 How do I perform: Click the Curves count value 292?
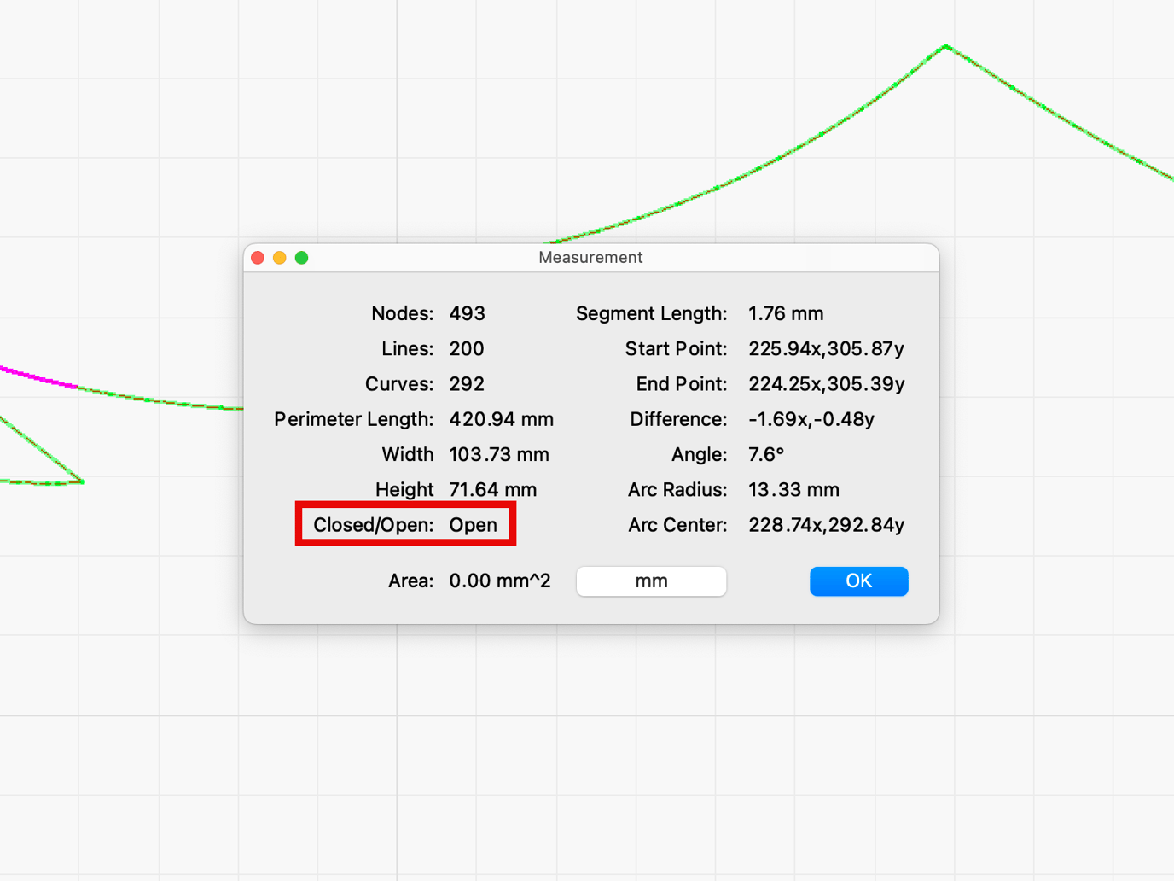pos(467,384)
